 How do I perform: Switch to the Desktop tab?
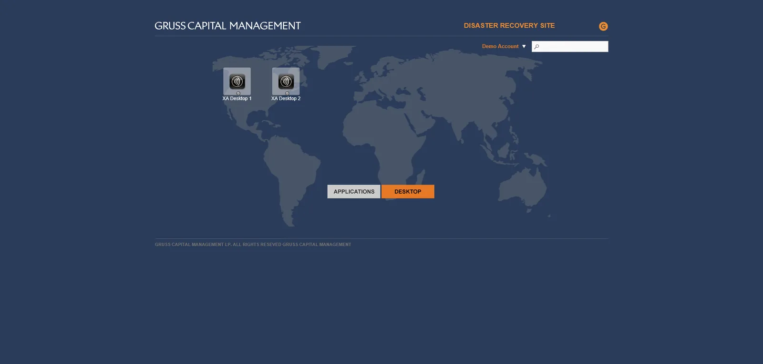point(408,191)
